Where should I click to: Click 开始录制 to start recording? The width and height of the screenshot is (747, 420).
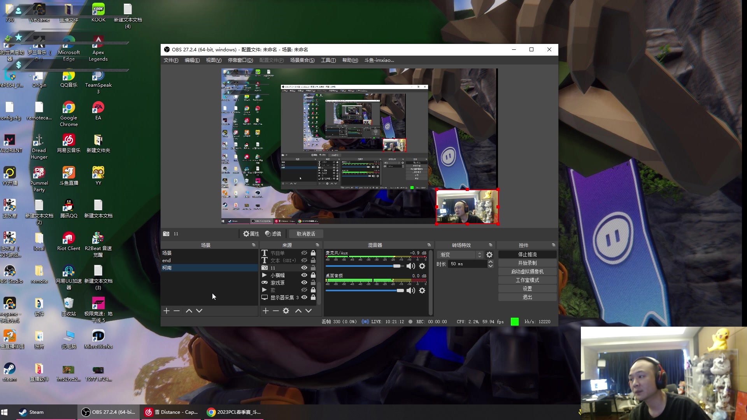pos(527,263)
